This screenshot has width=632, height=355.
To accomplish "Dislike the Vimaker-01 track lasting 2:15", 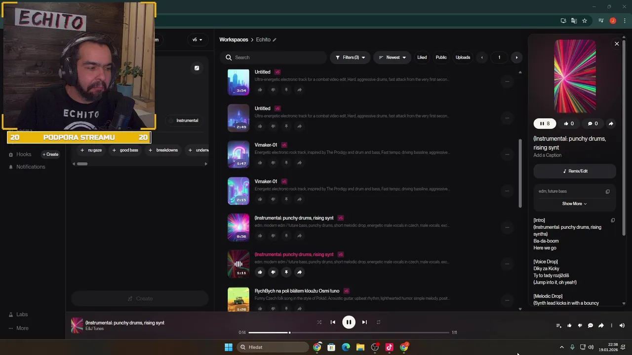I will (x=273, y=199).
